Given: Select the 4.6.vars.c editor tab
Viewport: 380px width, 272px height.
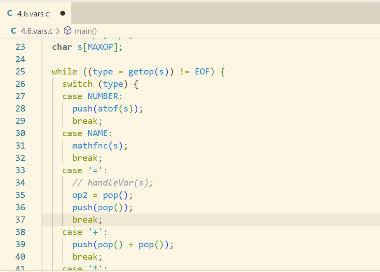Looking at the screenshot, I should pyautogui.click(x=33, y=14).
